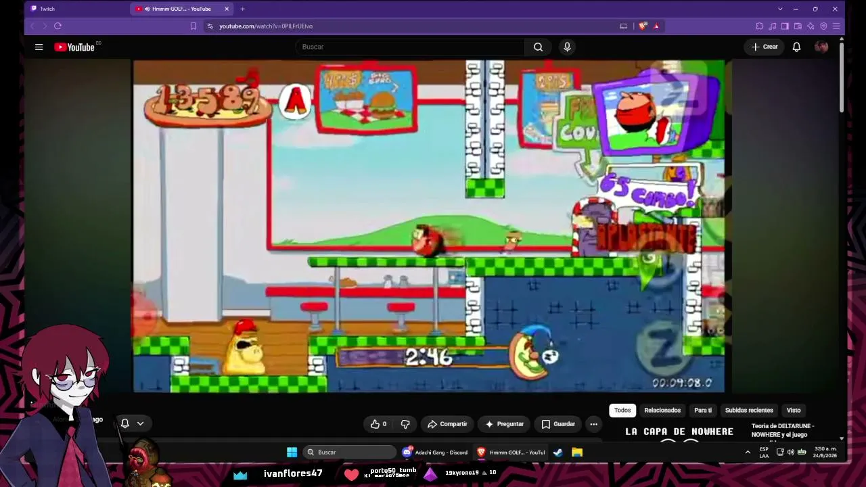Open the LA CAPA DE NOWHERE video thumbnail
866x487 pixels.
point(679,432)
